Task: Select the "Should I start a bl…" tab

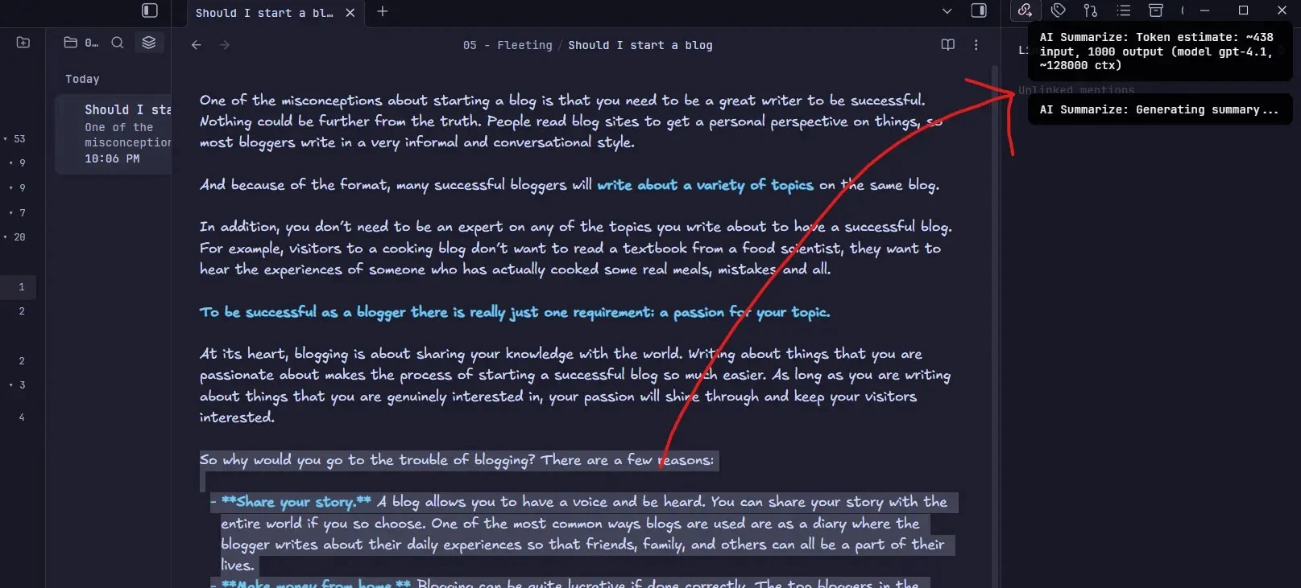Action: click(x=263, y=13)
